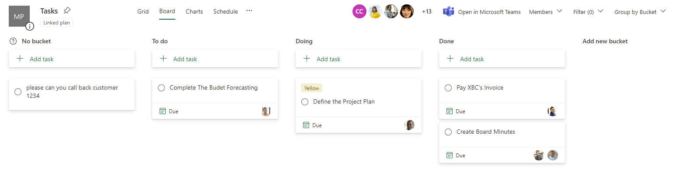
Task: Click the plan info icon on MP tile
Action: click(30, 26)
